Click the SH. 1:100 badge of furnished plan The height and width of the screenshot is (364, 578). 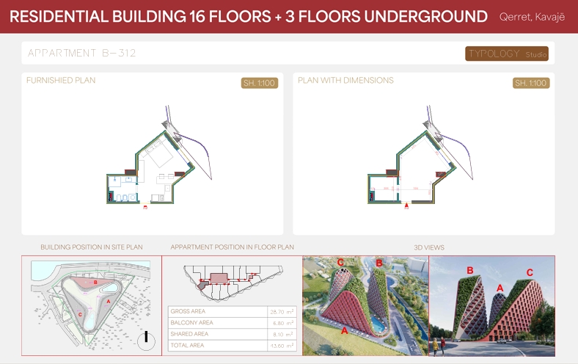point(260,83)
